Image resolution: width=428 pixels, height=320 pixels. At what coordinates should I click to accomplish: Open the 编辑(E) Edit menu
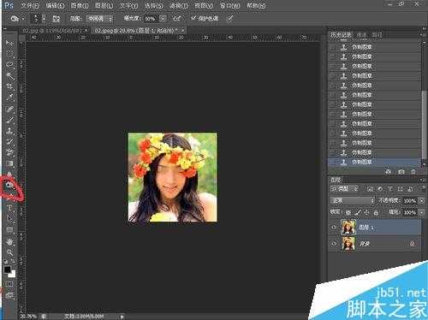pos(55,6)
